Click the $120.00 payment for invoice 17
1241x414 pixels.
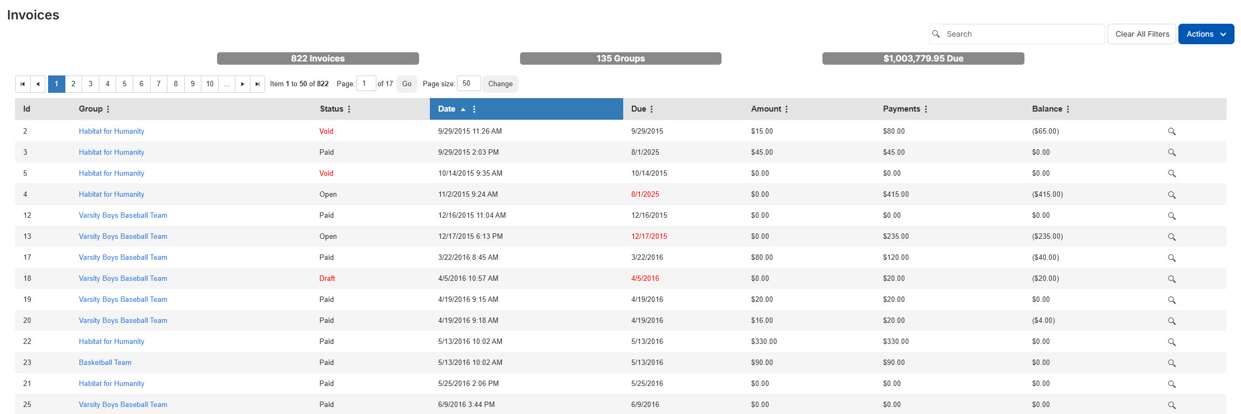[x=896, y=258]
